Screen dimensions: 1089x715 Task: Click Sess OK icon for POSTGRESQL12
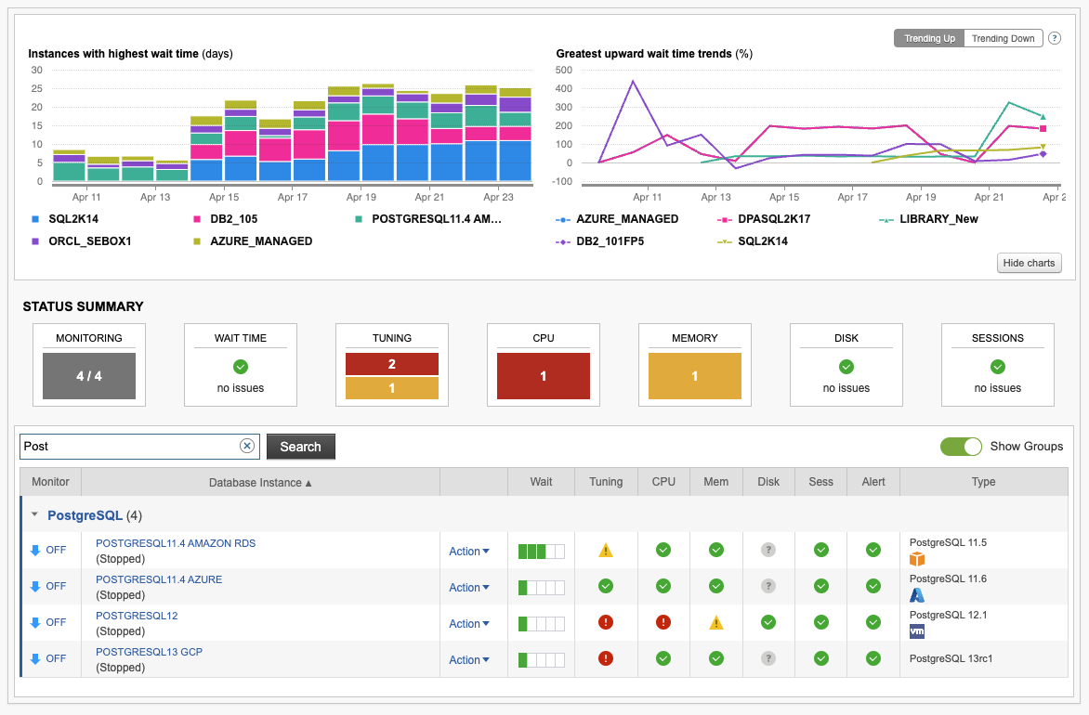click(820, 622)
